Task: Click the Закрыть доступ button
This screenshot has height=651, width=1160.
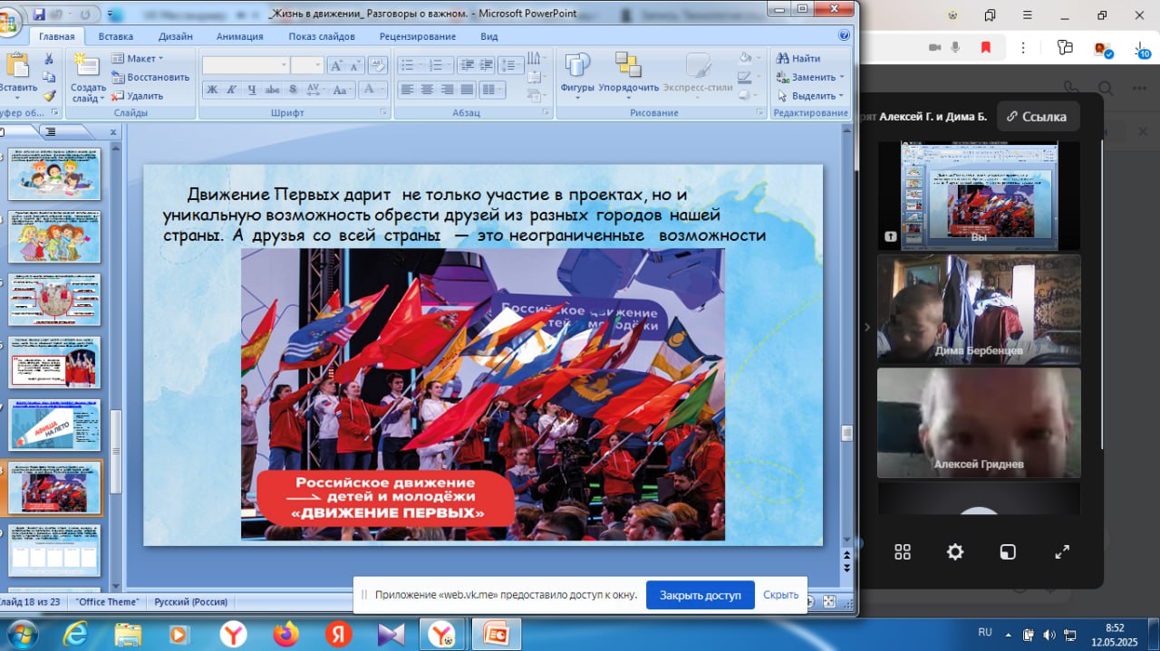Action: tap(701, 595)
